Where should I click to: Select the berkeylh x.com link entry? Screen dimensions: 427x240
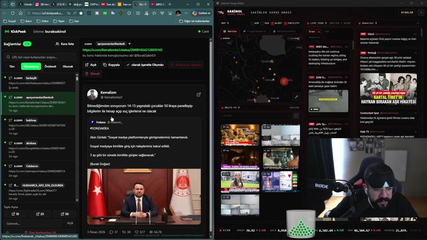point(38,83)
